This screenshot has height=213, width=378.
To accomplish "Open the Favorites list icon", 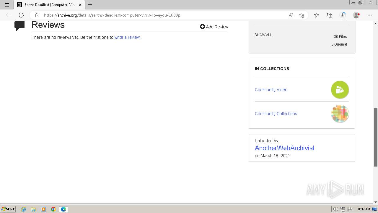I will coord(317,15).
